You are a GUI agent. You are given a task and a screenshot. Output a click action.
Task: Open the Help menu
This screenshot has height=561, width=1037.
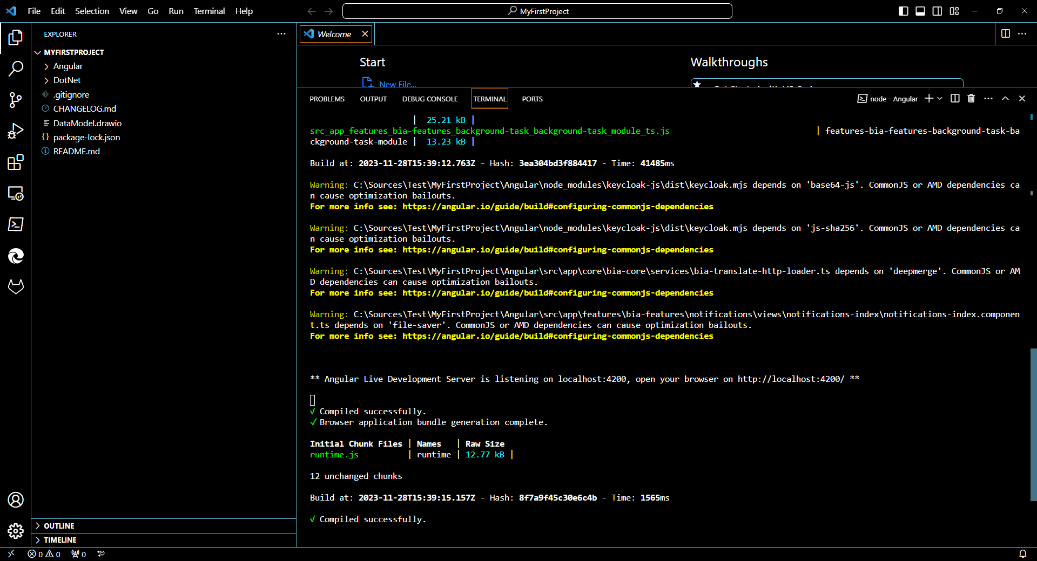[x=244, y=11]
